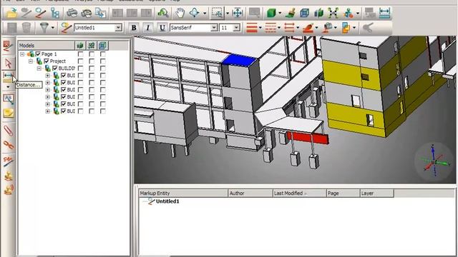Tick middle empty checkbox in Project row

92,61
